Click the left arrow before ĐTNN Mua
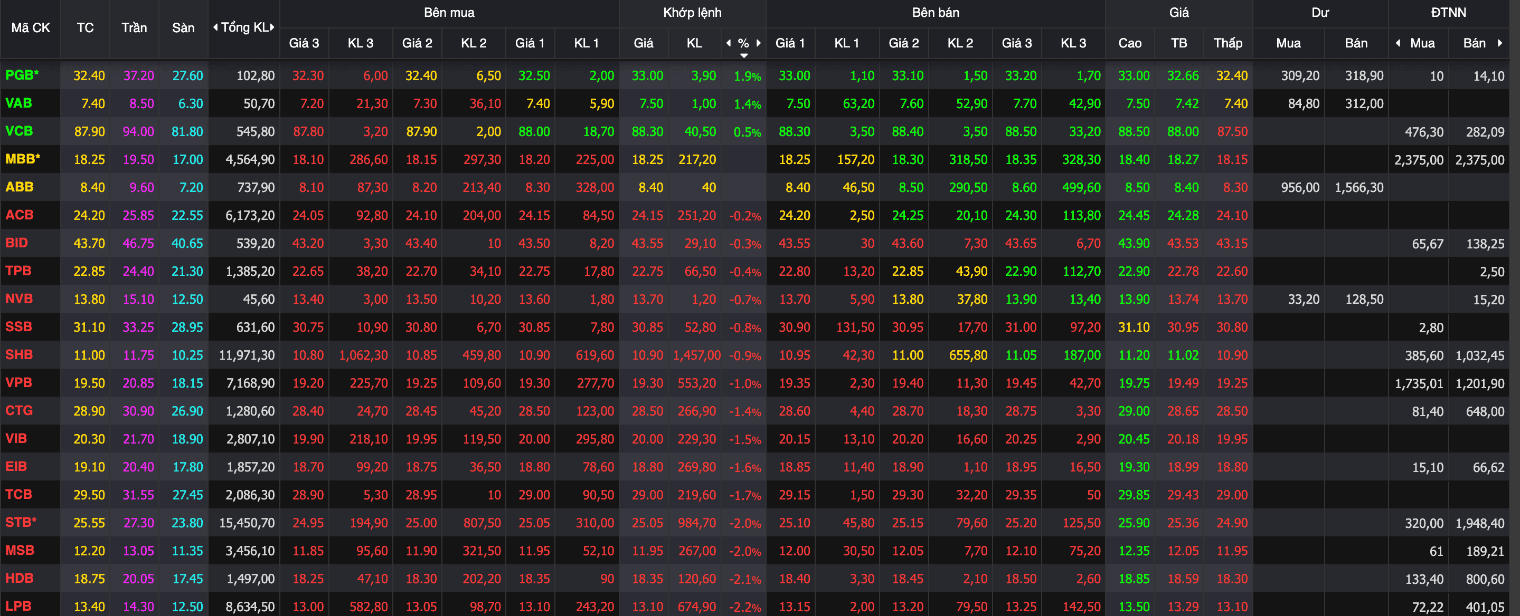This screenshot has width=1520, height=616. [1398, 42]
